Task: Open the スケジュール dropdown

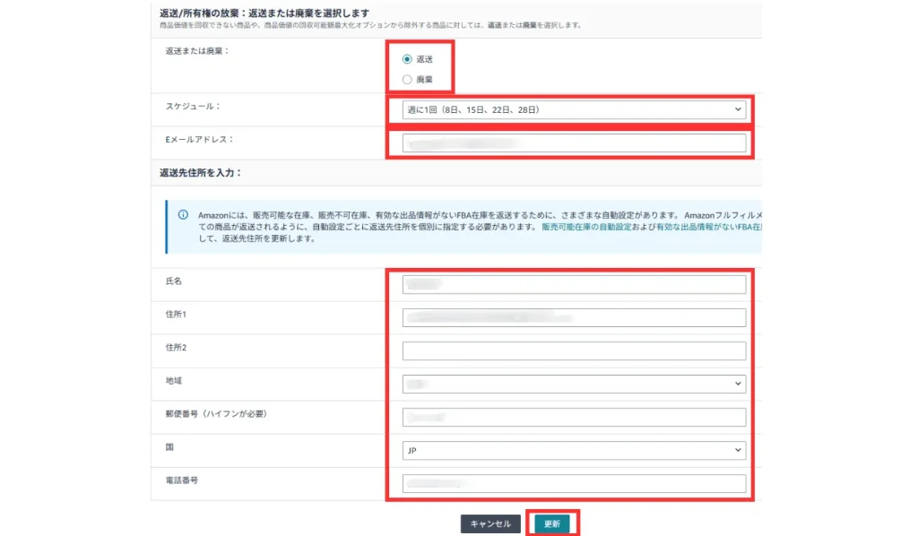Action: click(x=574, y=109)
